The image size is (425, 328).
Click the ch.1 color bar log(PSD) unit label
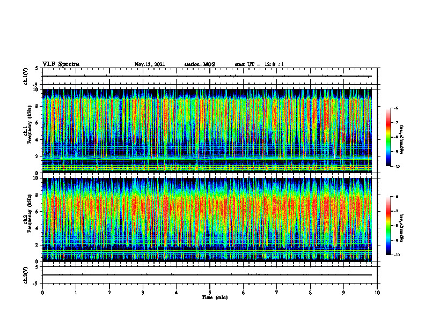pos(402,140)
